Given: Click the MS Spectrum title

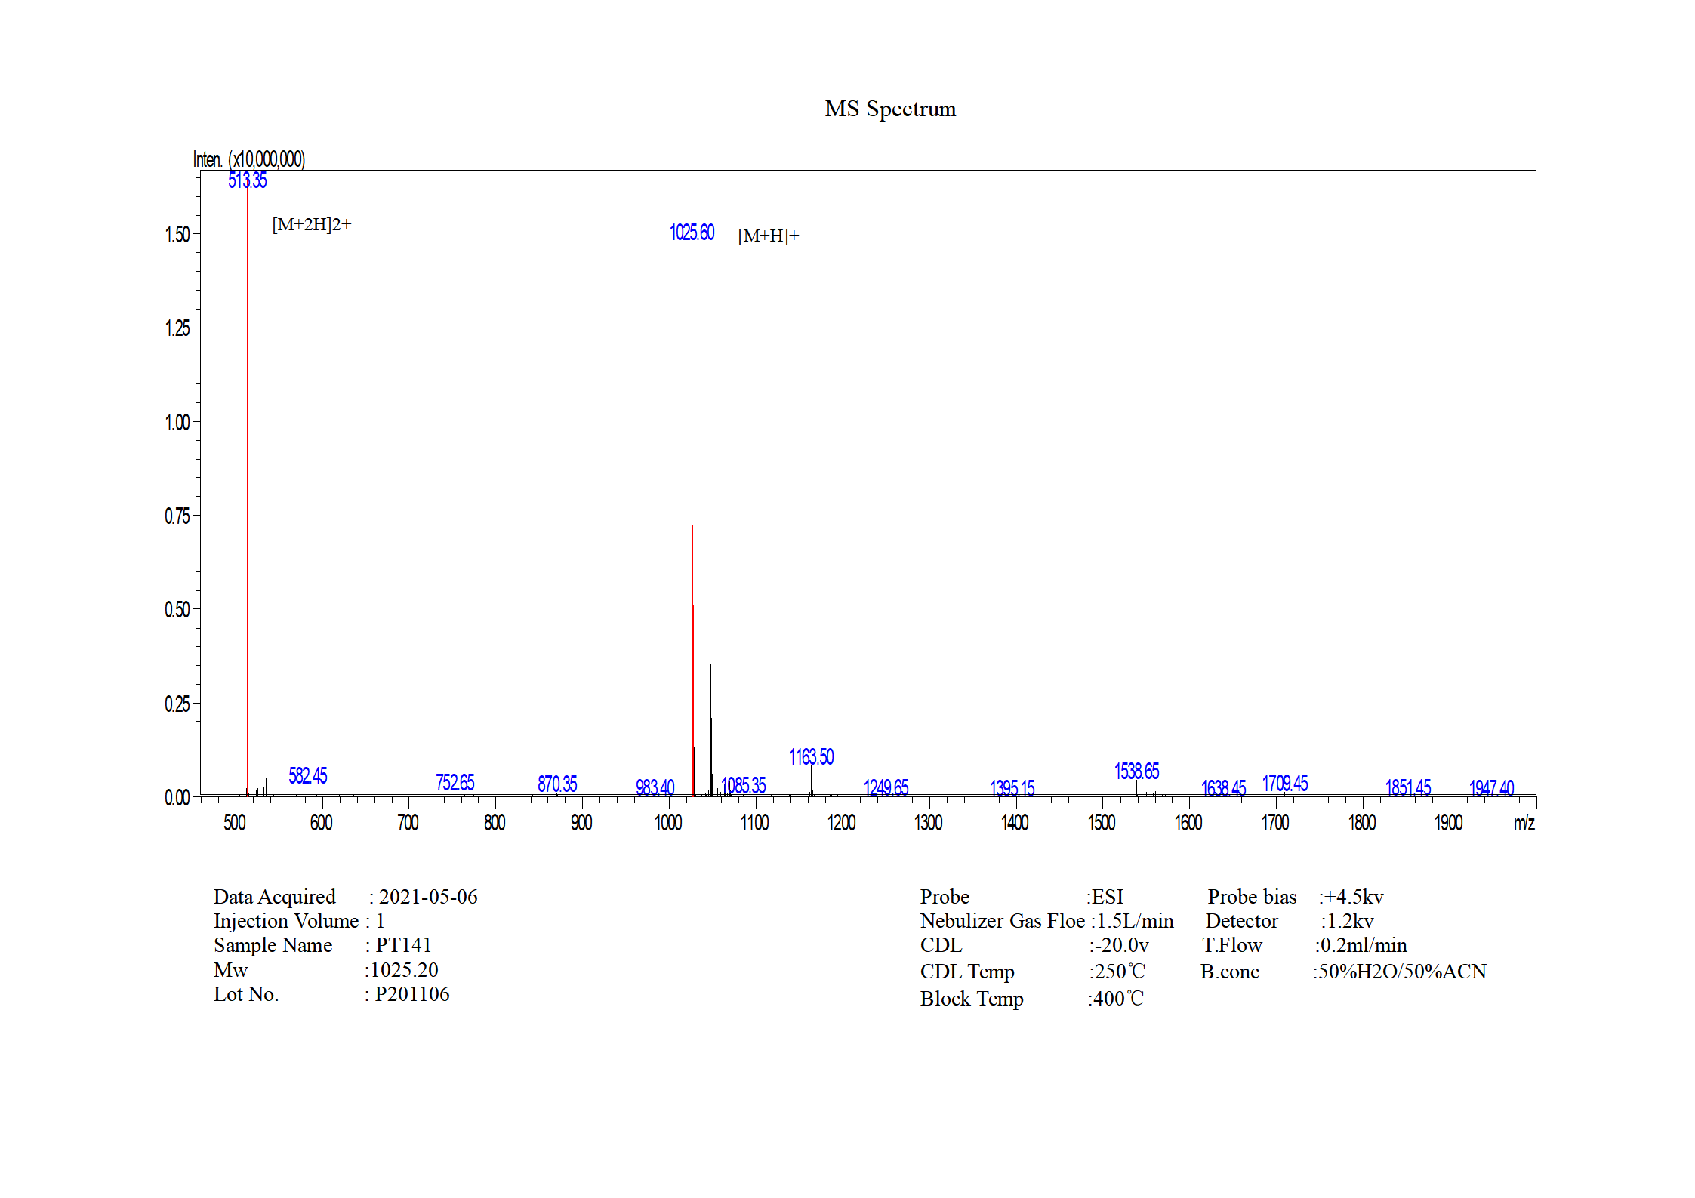Looking at the screenshot, I should (x=889, y=109).
